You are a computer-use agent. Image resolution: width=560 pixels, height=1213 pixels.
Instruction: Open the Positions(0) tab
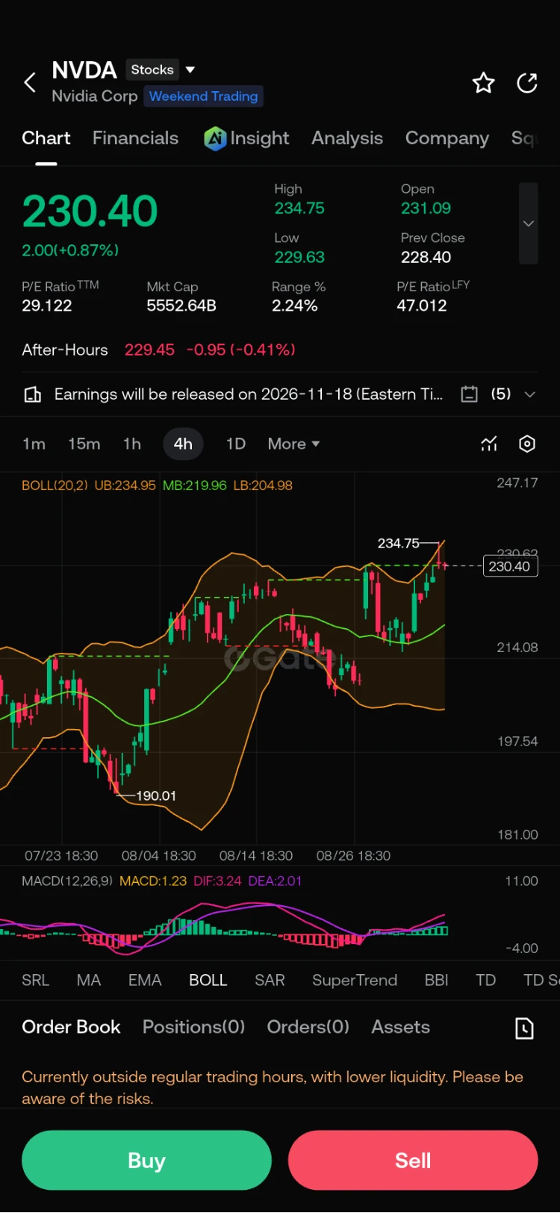pyautogui.click(x=193, y=1027)
